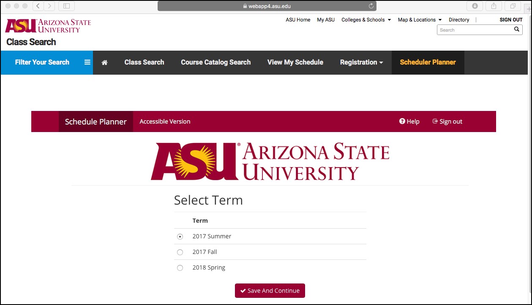The image size is (532, 305).
Task: Choose the 2017 Fall term option
Action: pyautogui.click(x=180, y=252)
